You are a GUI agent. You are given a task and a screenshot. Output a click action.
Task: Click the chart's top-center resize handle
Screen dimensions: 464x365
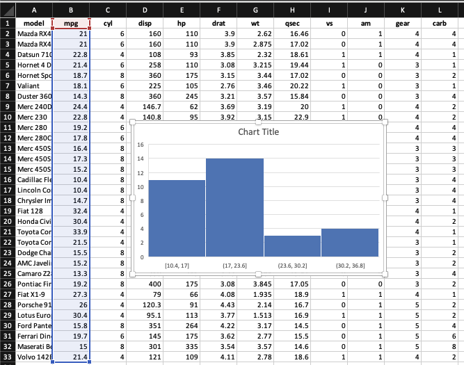tap(259, 122)
